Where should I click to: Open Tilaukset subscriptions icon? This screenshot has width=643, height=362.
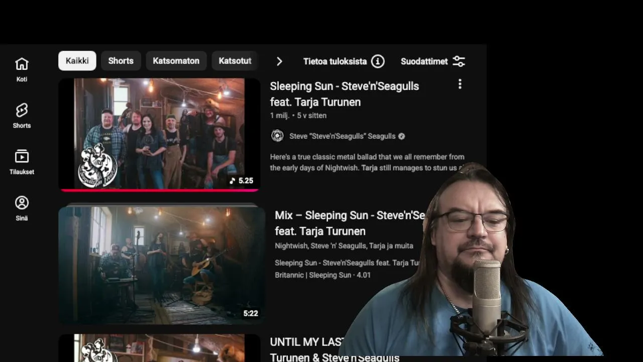(x=22, y=156)
